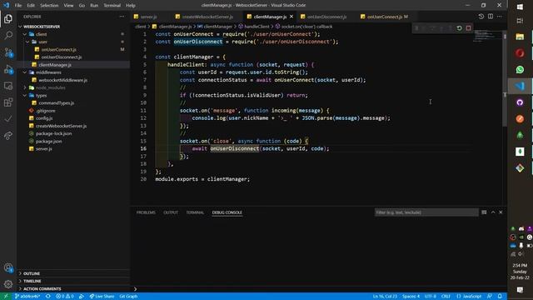Open the Extensions view
Screen dimensions: 533x300
click(x=8, y=102)
